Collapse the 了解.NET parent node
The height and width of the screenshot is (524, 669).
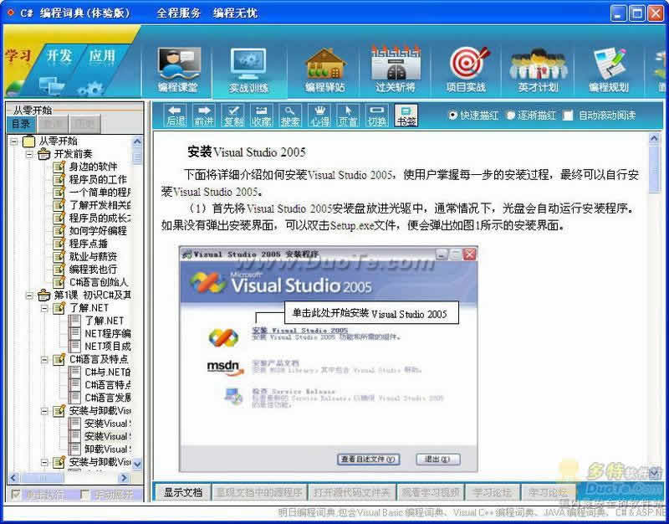(x=44, y=308)
